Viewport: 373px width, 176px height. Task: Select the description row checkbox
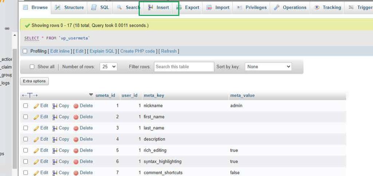click(25, 139)
